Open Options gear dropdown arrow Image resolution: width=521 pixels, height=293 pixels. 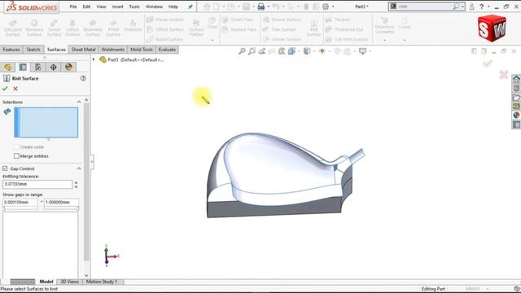click(x=333, y=7)
